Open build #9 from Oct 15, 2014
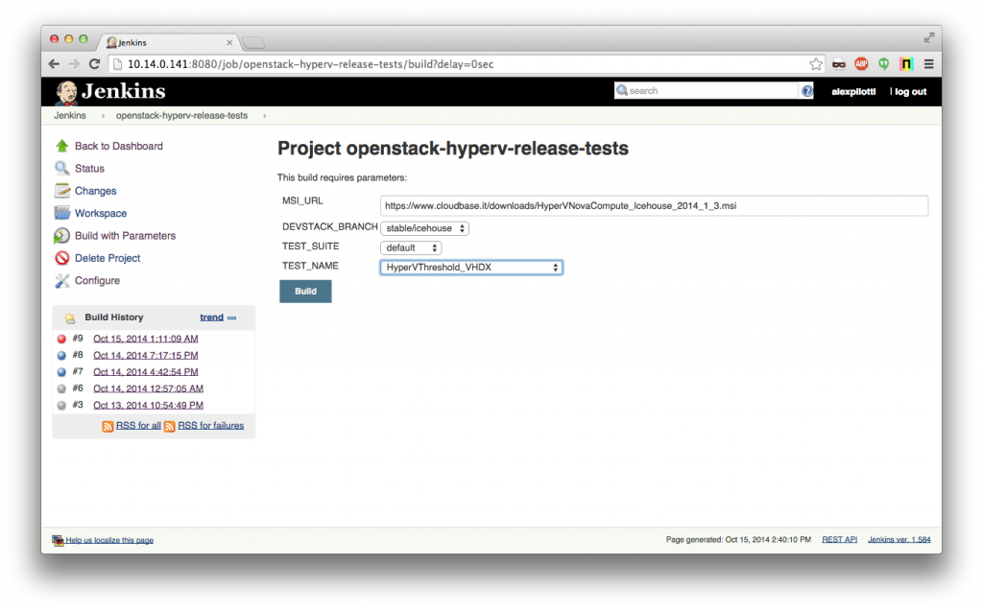 [x=145, y=339]
